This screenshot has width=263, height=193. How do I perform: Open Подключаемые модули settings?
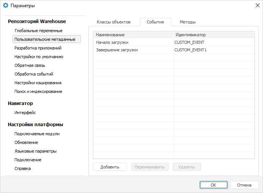click(x=37, y=134)
